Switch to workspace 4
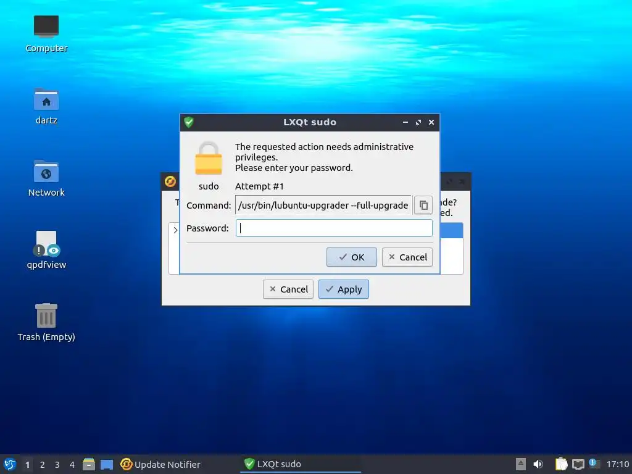The image size is (632, 474). (72, 465)
